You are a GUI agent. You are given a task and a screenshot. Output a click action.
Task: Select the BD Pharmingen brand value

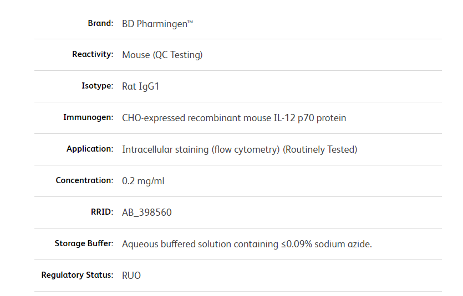point(157,24)
